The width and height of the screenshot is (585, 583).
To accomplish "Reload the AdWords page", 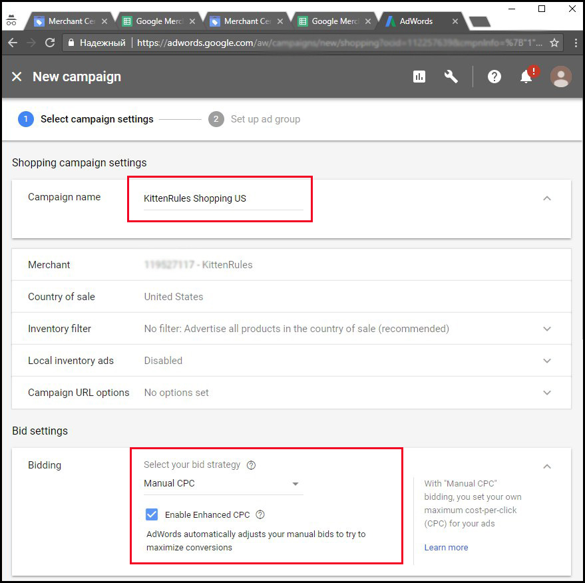I will pyautogui.click(x=50, y=43).
